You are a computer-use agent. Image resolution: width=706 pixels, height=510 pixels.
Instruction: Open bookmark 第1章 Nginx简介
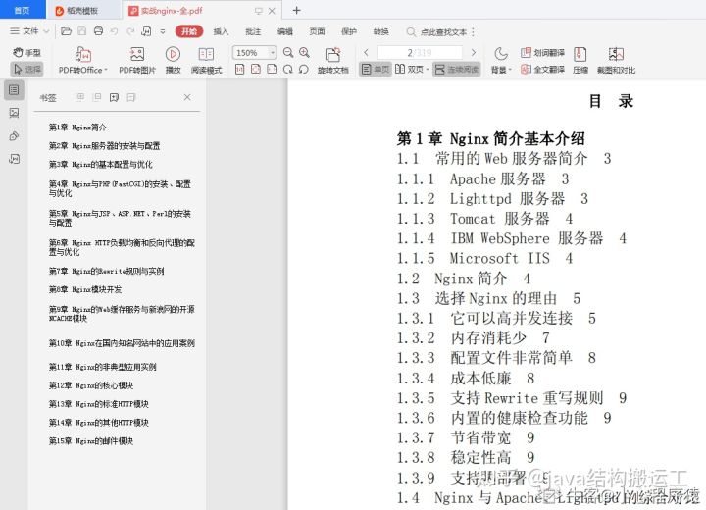(77, 127)
